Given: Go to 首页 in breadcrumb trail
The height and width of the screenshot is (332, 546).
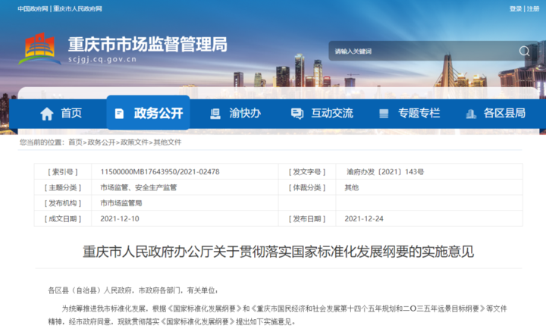Looking at the screenshot, I should 75,142.
